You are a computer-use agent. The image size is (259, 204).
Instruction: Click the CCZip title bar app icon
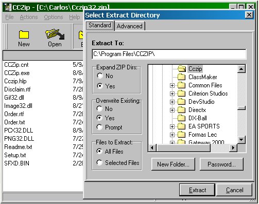pyautogui.click(x=7, y=7)
